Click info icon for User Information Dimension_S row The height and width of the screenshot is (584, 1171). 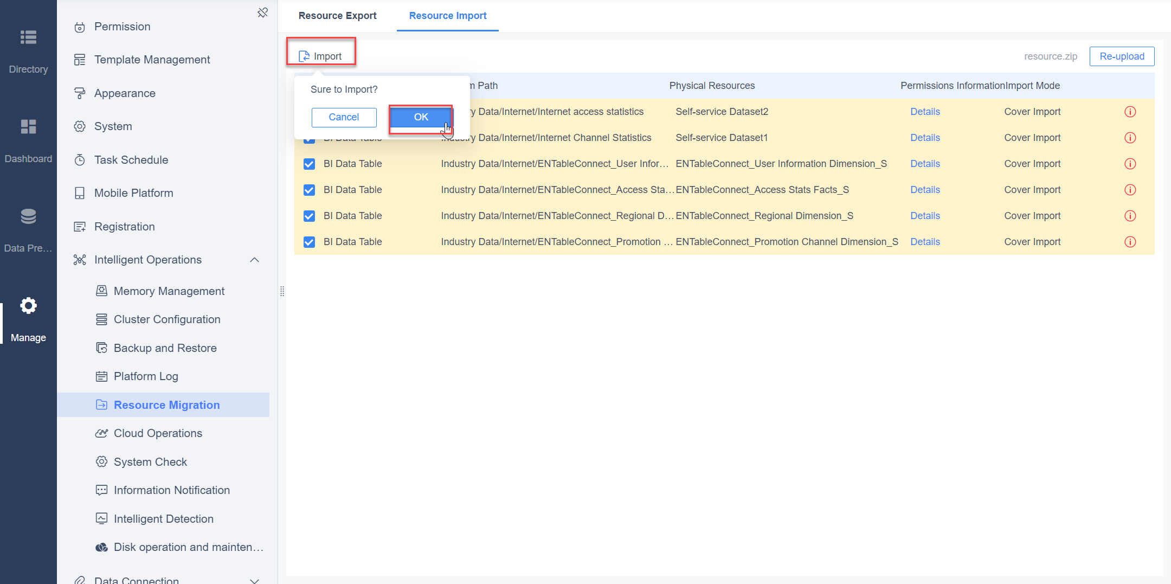click(x=1130, y=164)
